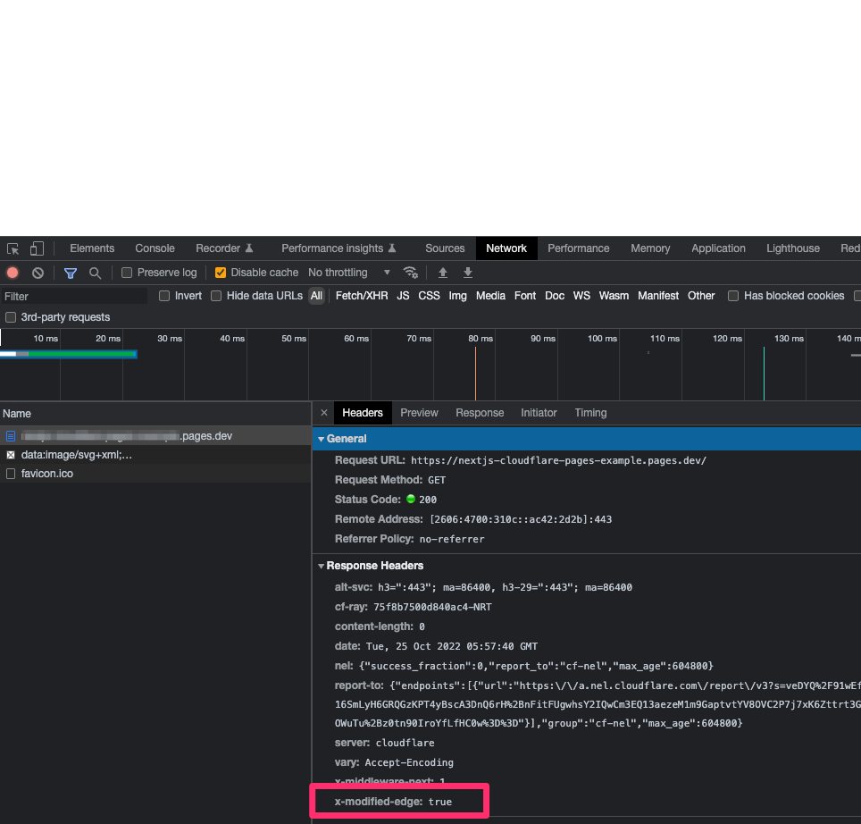Toggle the device toolbar icon

point(36,248)
